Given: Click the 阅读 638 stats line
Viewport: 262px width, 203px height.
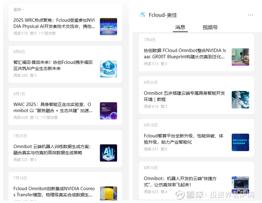Looking at the screenshot, I should (36, 117).
